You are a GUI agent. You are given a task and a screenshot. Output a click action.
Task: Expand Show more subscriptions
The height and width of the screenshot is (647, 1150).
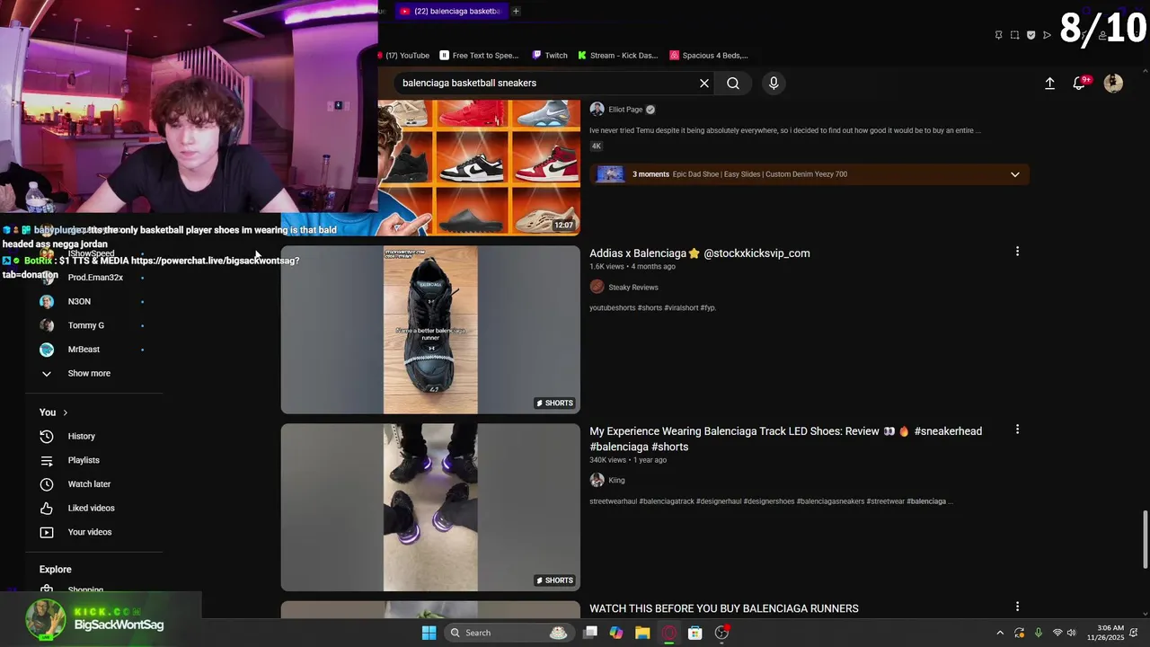(x=89, y=373)
